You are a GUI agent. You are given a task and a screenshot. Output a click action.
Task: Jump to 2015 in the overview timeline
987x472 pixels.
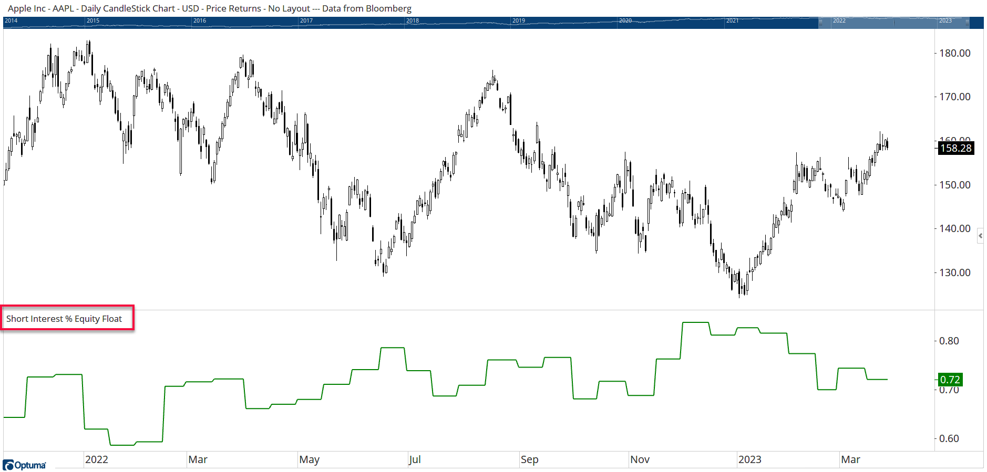tap(93, 20)
